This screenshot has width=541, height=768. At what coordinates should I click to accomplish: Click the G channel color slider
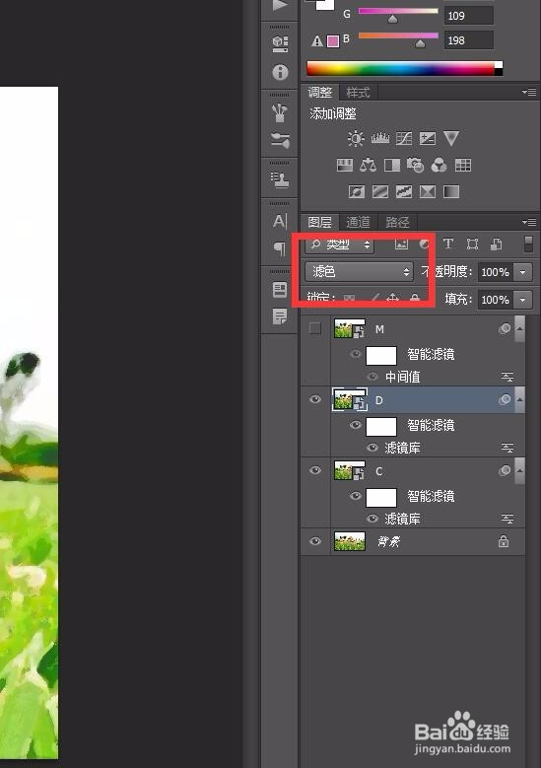point(398,13)
